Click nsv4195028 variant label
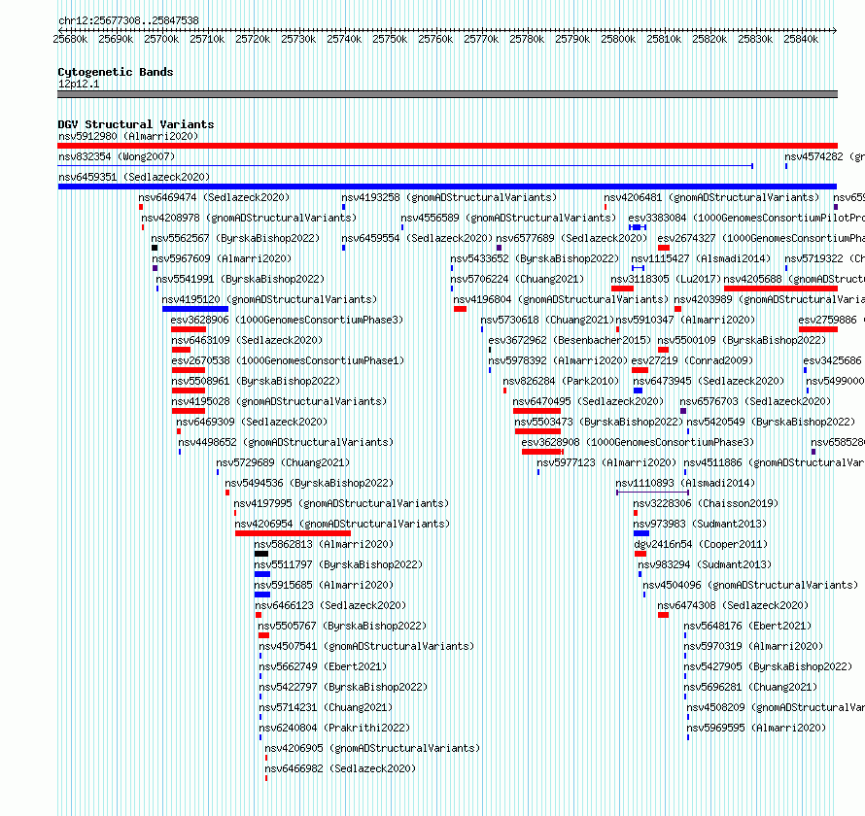The height and width of the screenshot is (816, 865). coord(279,401)
